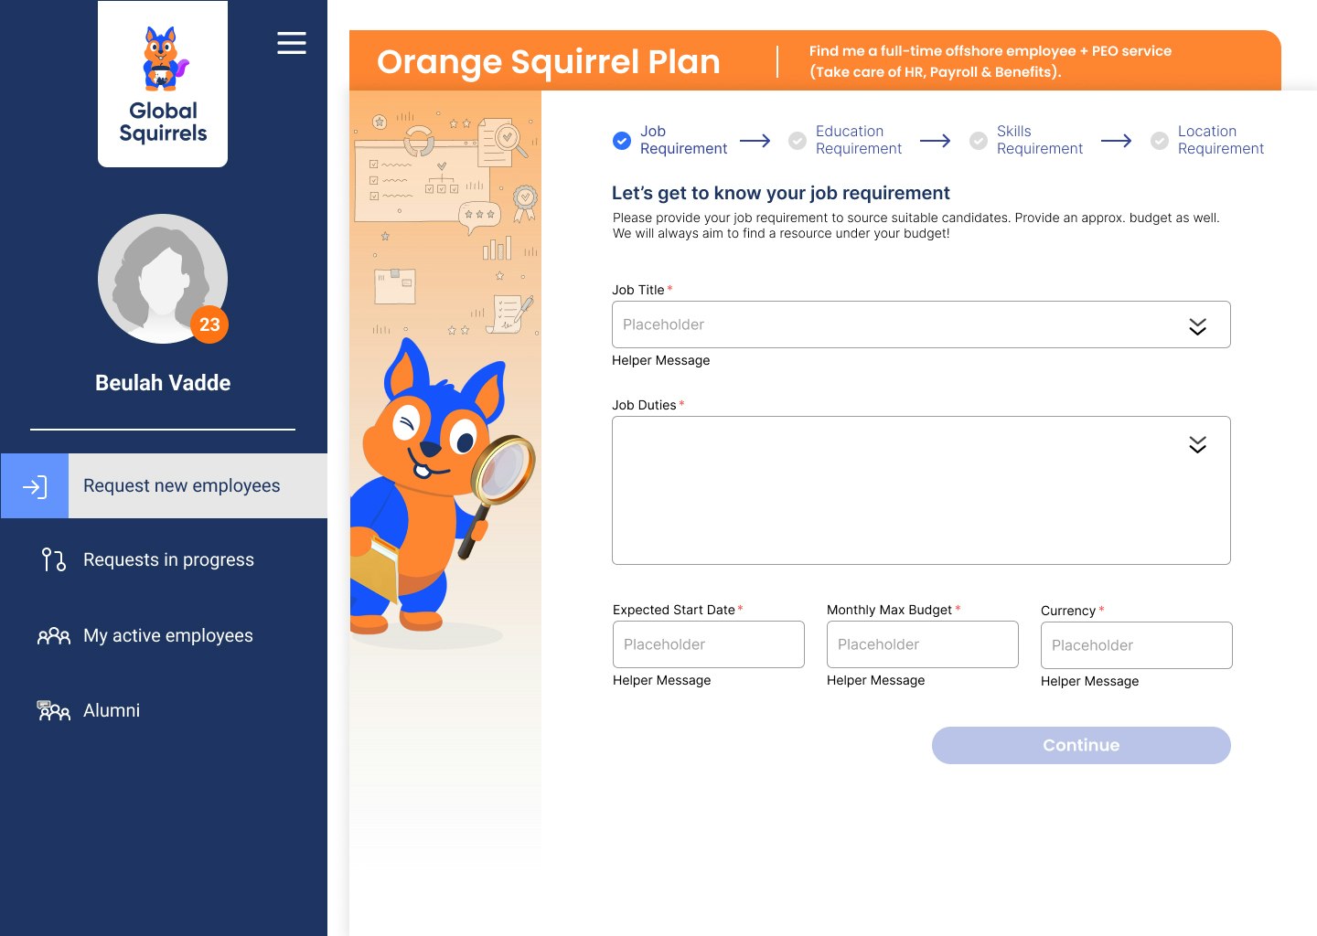Screen dimensions: 1317x936
Task: Click the Location Requirement check icon
Action: [x=1160, y=141]
